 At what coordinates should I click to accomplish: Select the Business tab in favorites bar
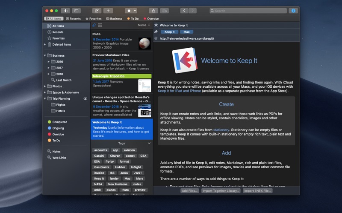[x=114, y=19]
